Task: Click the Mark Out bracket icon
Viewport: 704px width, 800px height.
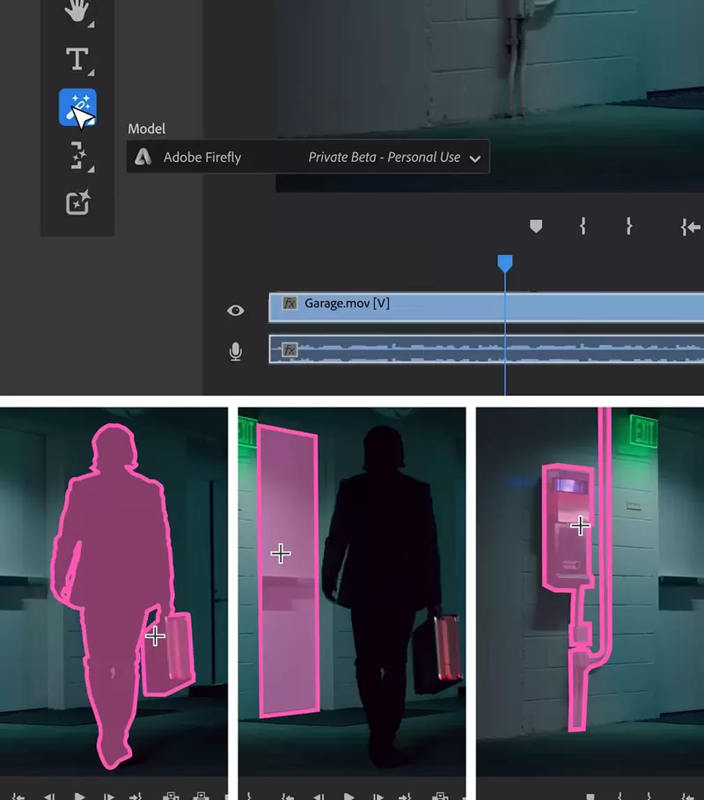Action: (629, 227)
